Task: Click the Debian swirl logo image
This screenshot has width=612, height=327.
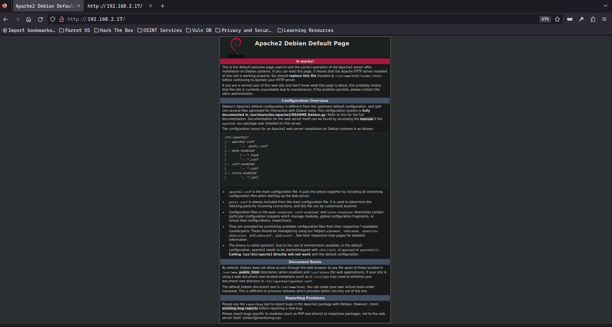Action: coord(236,48)
